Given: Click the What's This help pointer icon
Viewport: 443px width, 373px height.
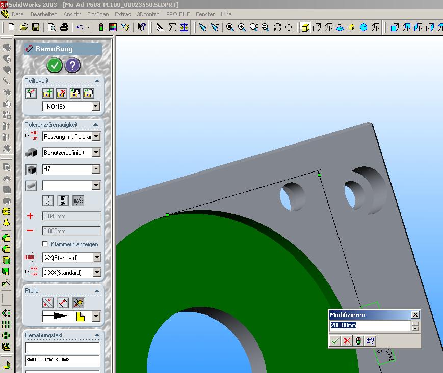Looking at the screenshot, I should [x=142, y=27].
